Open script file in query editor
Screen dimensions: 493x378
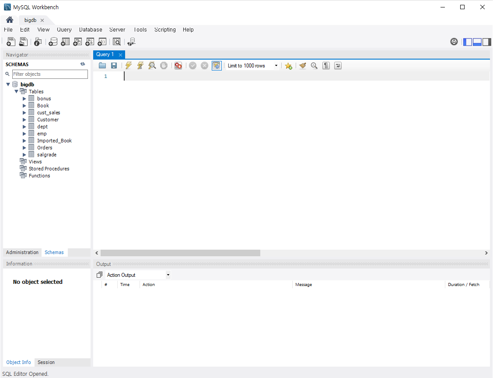tap(102, 65)
